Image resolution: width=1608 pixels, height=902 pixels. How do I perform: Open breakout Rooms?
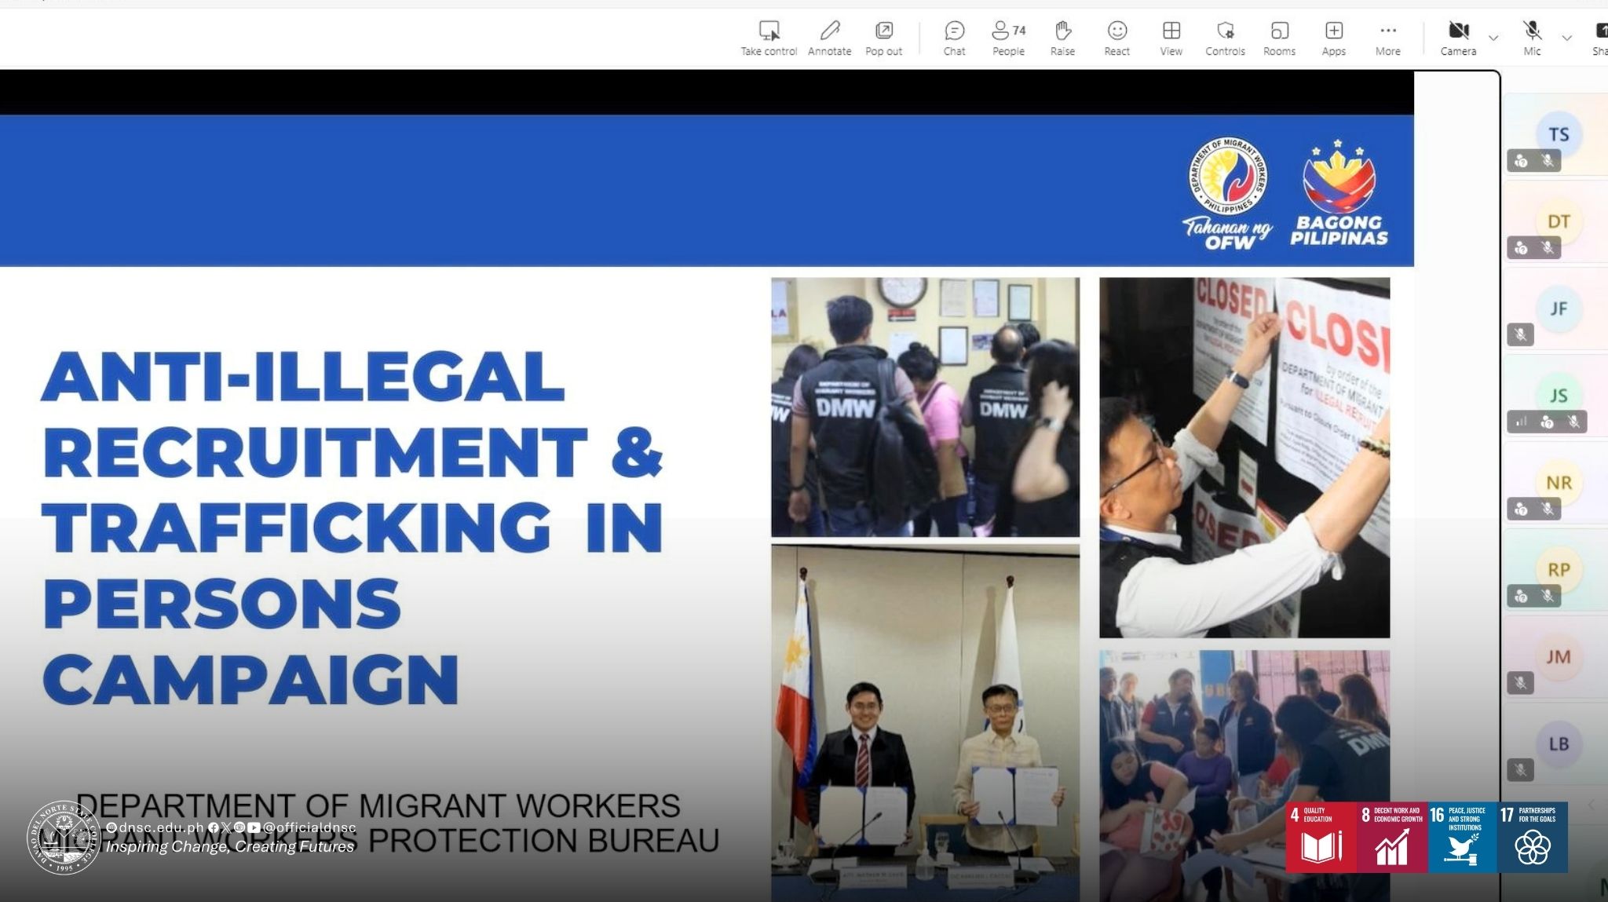1279,38
